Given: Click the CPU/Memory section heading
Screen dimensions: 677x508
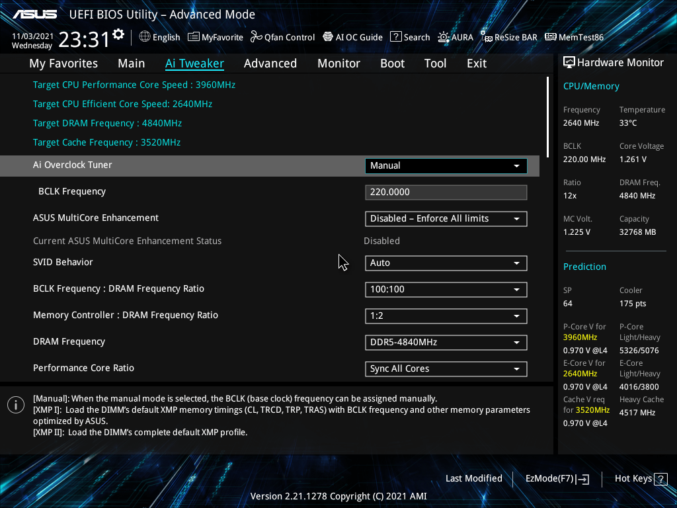Looking at the screenshot, I should (591, 87).
